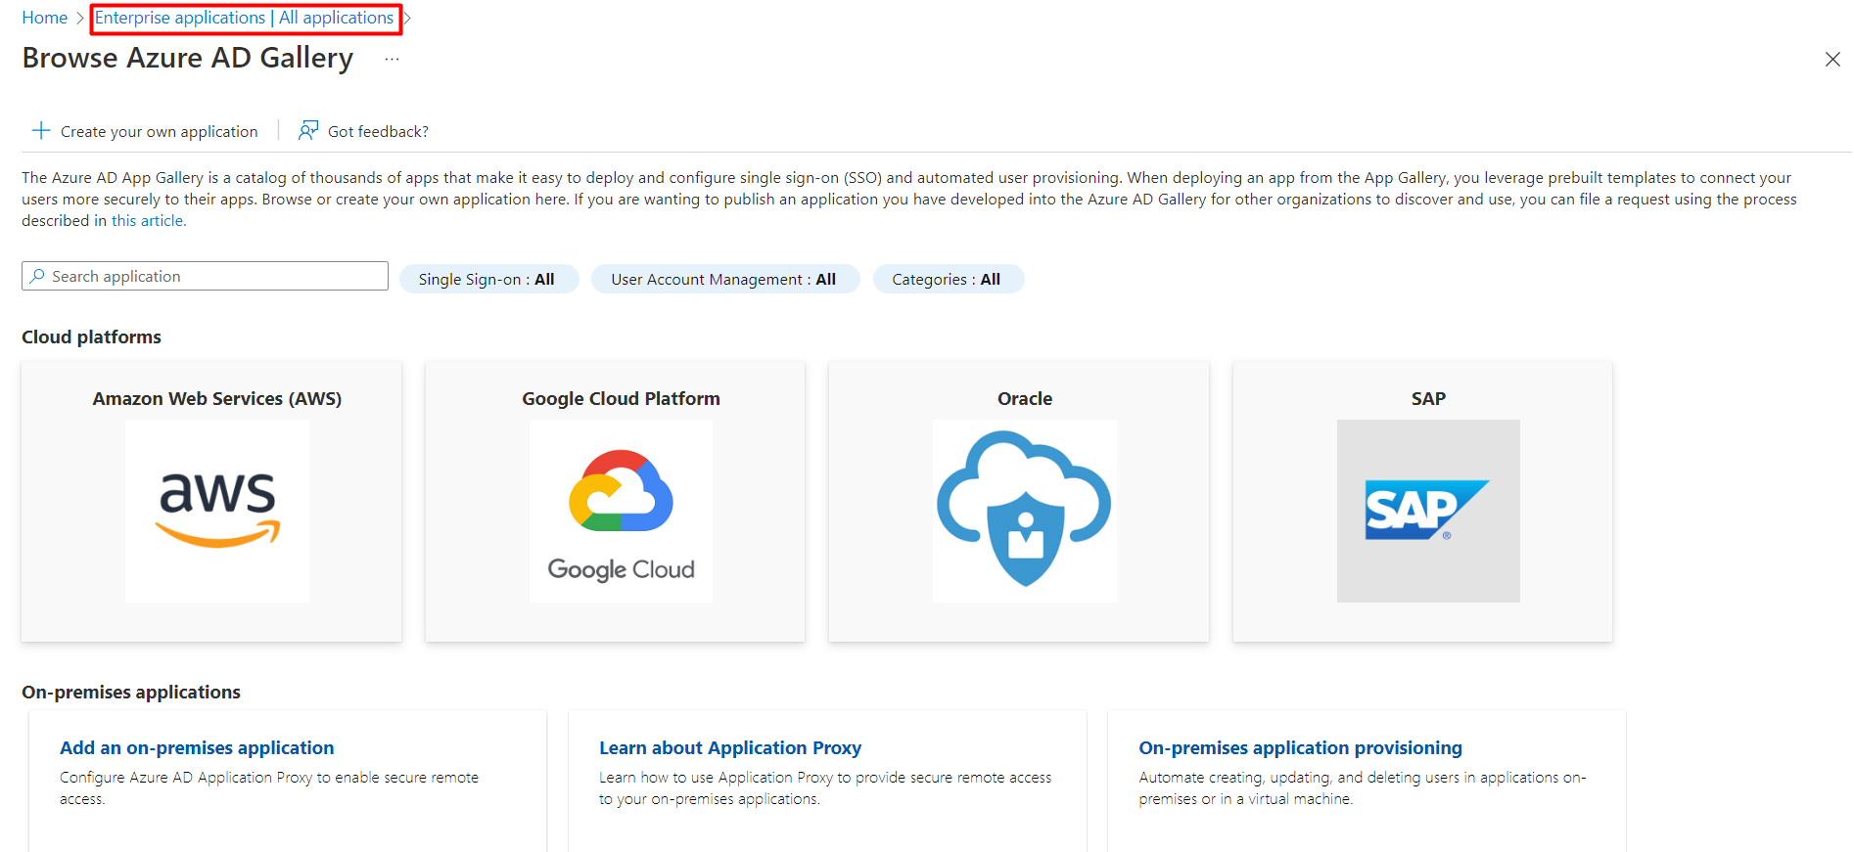The image size is (1854, 852).
Task: Open the ellipsis menu beside the Browse Azure AD Gallery title
Action: click(x=392, y=59)
